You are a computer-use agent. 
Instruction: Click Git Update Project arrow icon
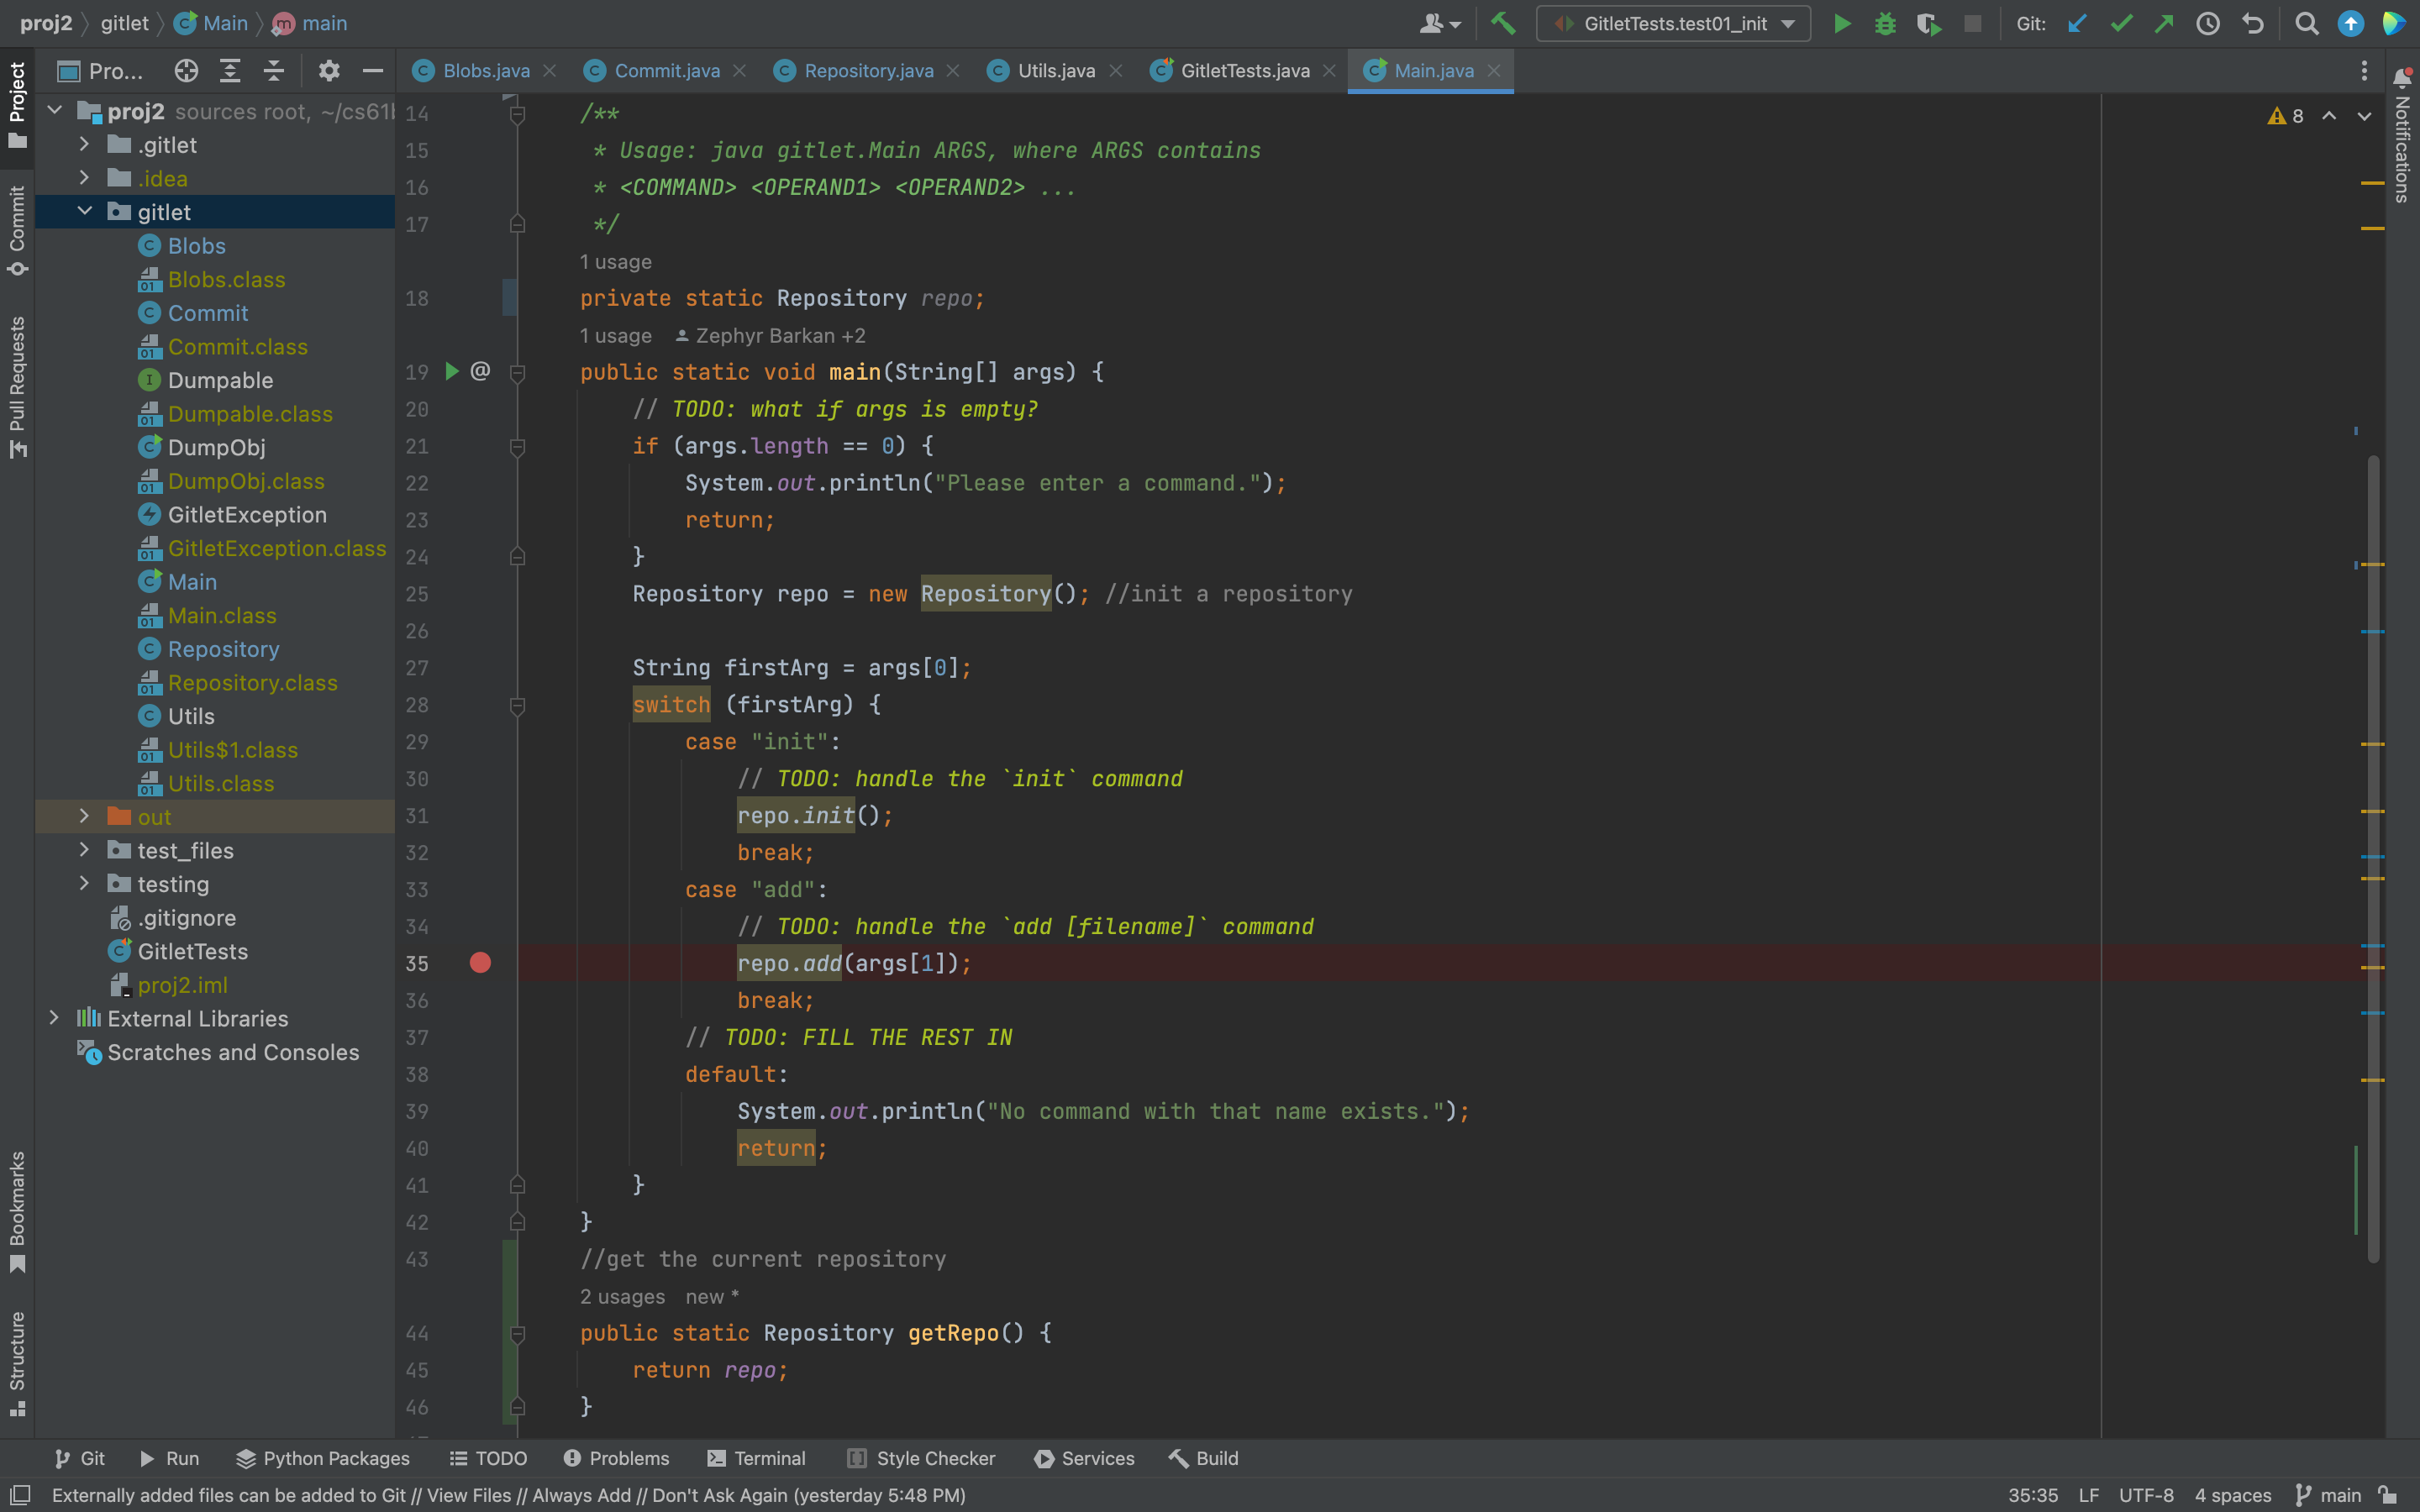[2077, 24]
